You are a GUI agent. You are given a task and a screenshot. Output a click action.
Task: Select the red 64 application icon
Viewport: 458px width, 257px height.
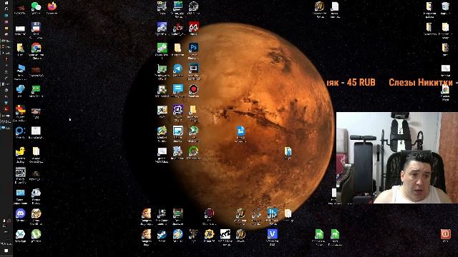193,27
